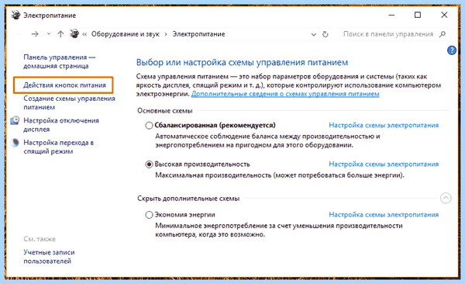Open Настройка отключения дисплея link
The height and width of the screenshot is (284, 465).
(61, 125)
